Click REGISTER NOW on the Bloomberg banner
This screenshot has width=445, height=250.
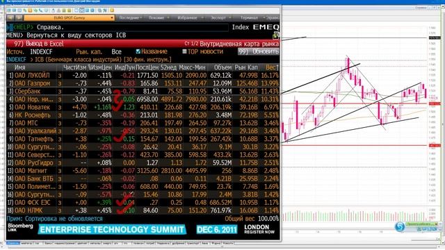[x=259, y=232]
